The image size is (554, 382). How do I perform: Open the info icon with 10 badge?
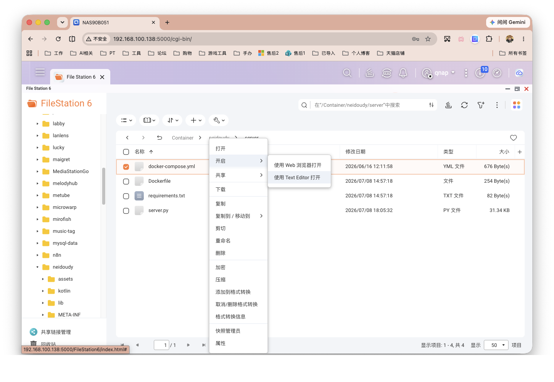click(480, 73)
